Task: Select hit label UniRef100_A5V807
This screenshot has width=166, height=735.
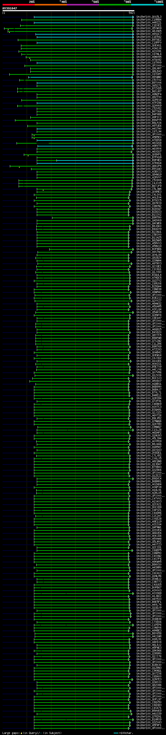Action: point(149,381)
